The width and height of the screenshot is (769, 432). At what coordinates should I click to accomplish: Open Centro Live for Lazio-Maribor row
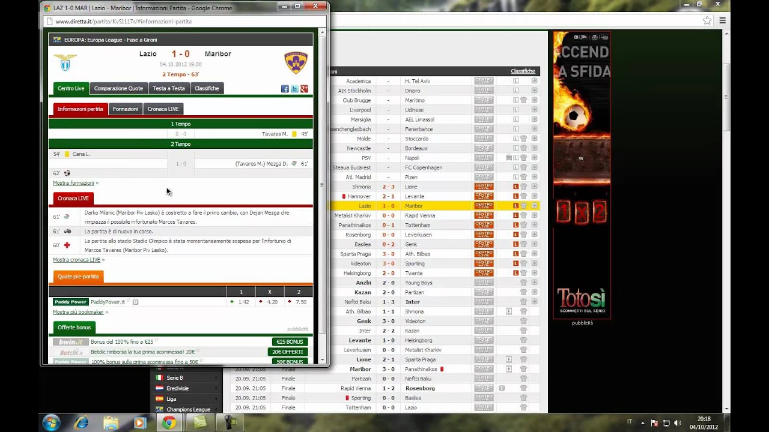pyautogui.click(x=484, y=206)
